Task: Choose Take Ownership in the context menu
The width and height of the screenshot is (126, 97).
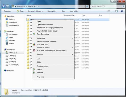Action: click(x=53, y=34)
